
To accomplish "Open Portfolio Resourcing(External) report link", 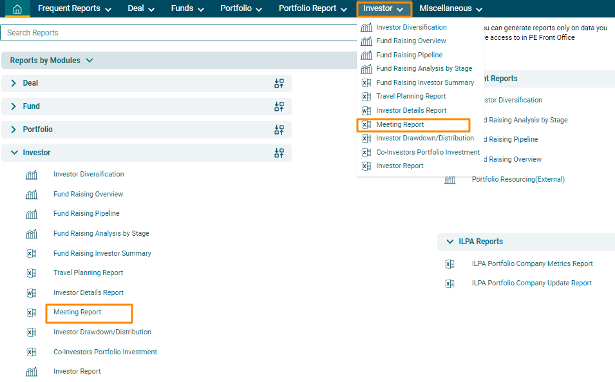I will (x=518, y=180).
